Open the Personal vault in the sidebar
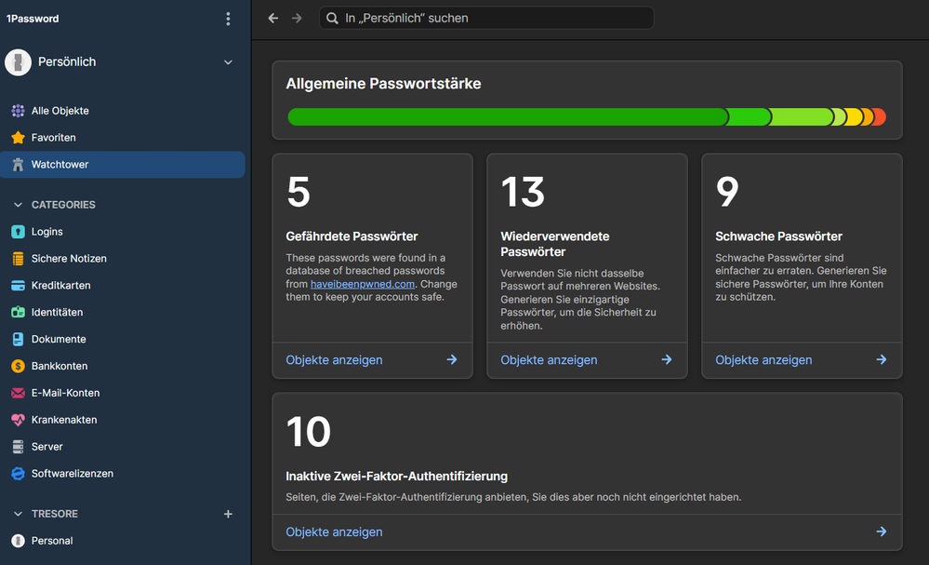Viewport: 929px width, 565px height. [51, 541]
